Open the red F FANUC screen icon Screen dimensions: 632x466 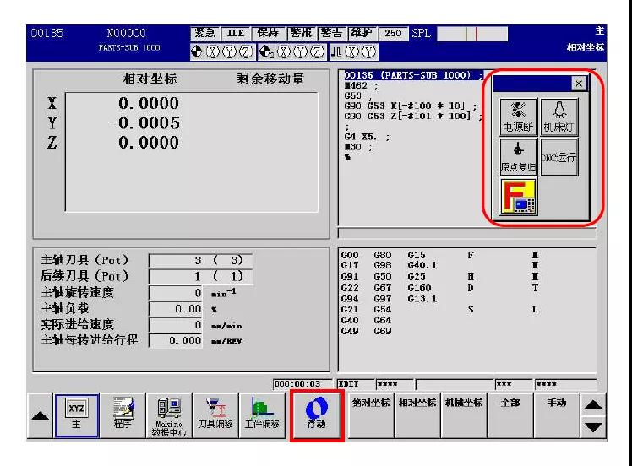click(x=518, y=197)
